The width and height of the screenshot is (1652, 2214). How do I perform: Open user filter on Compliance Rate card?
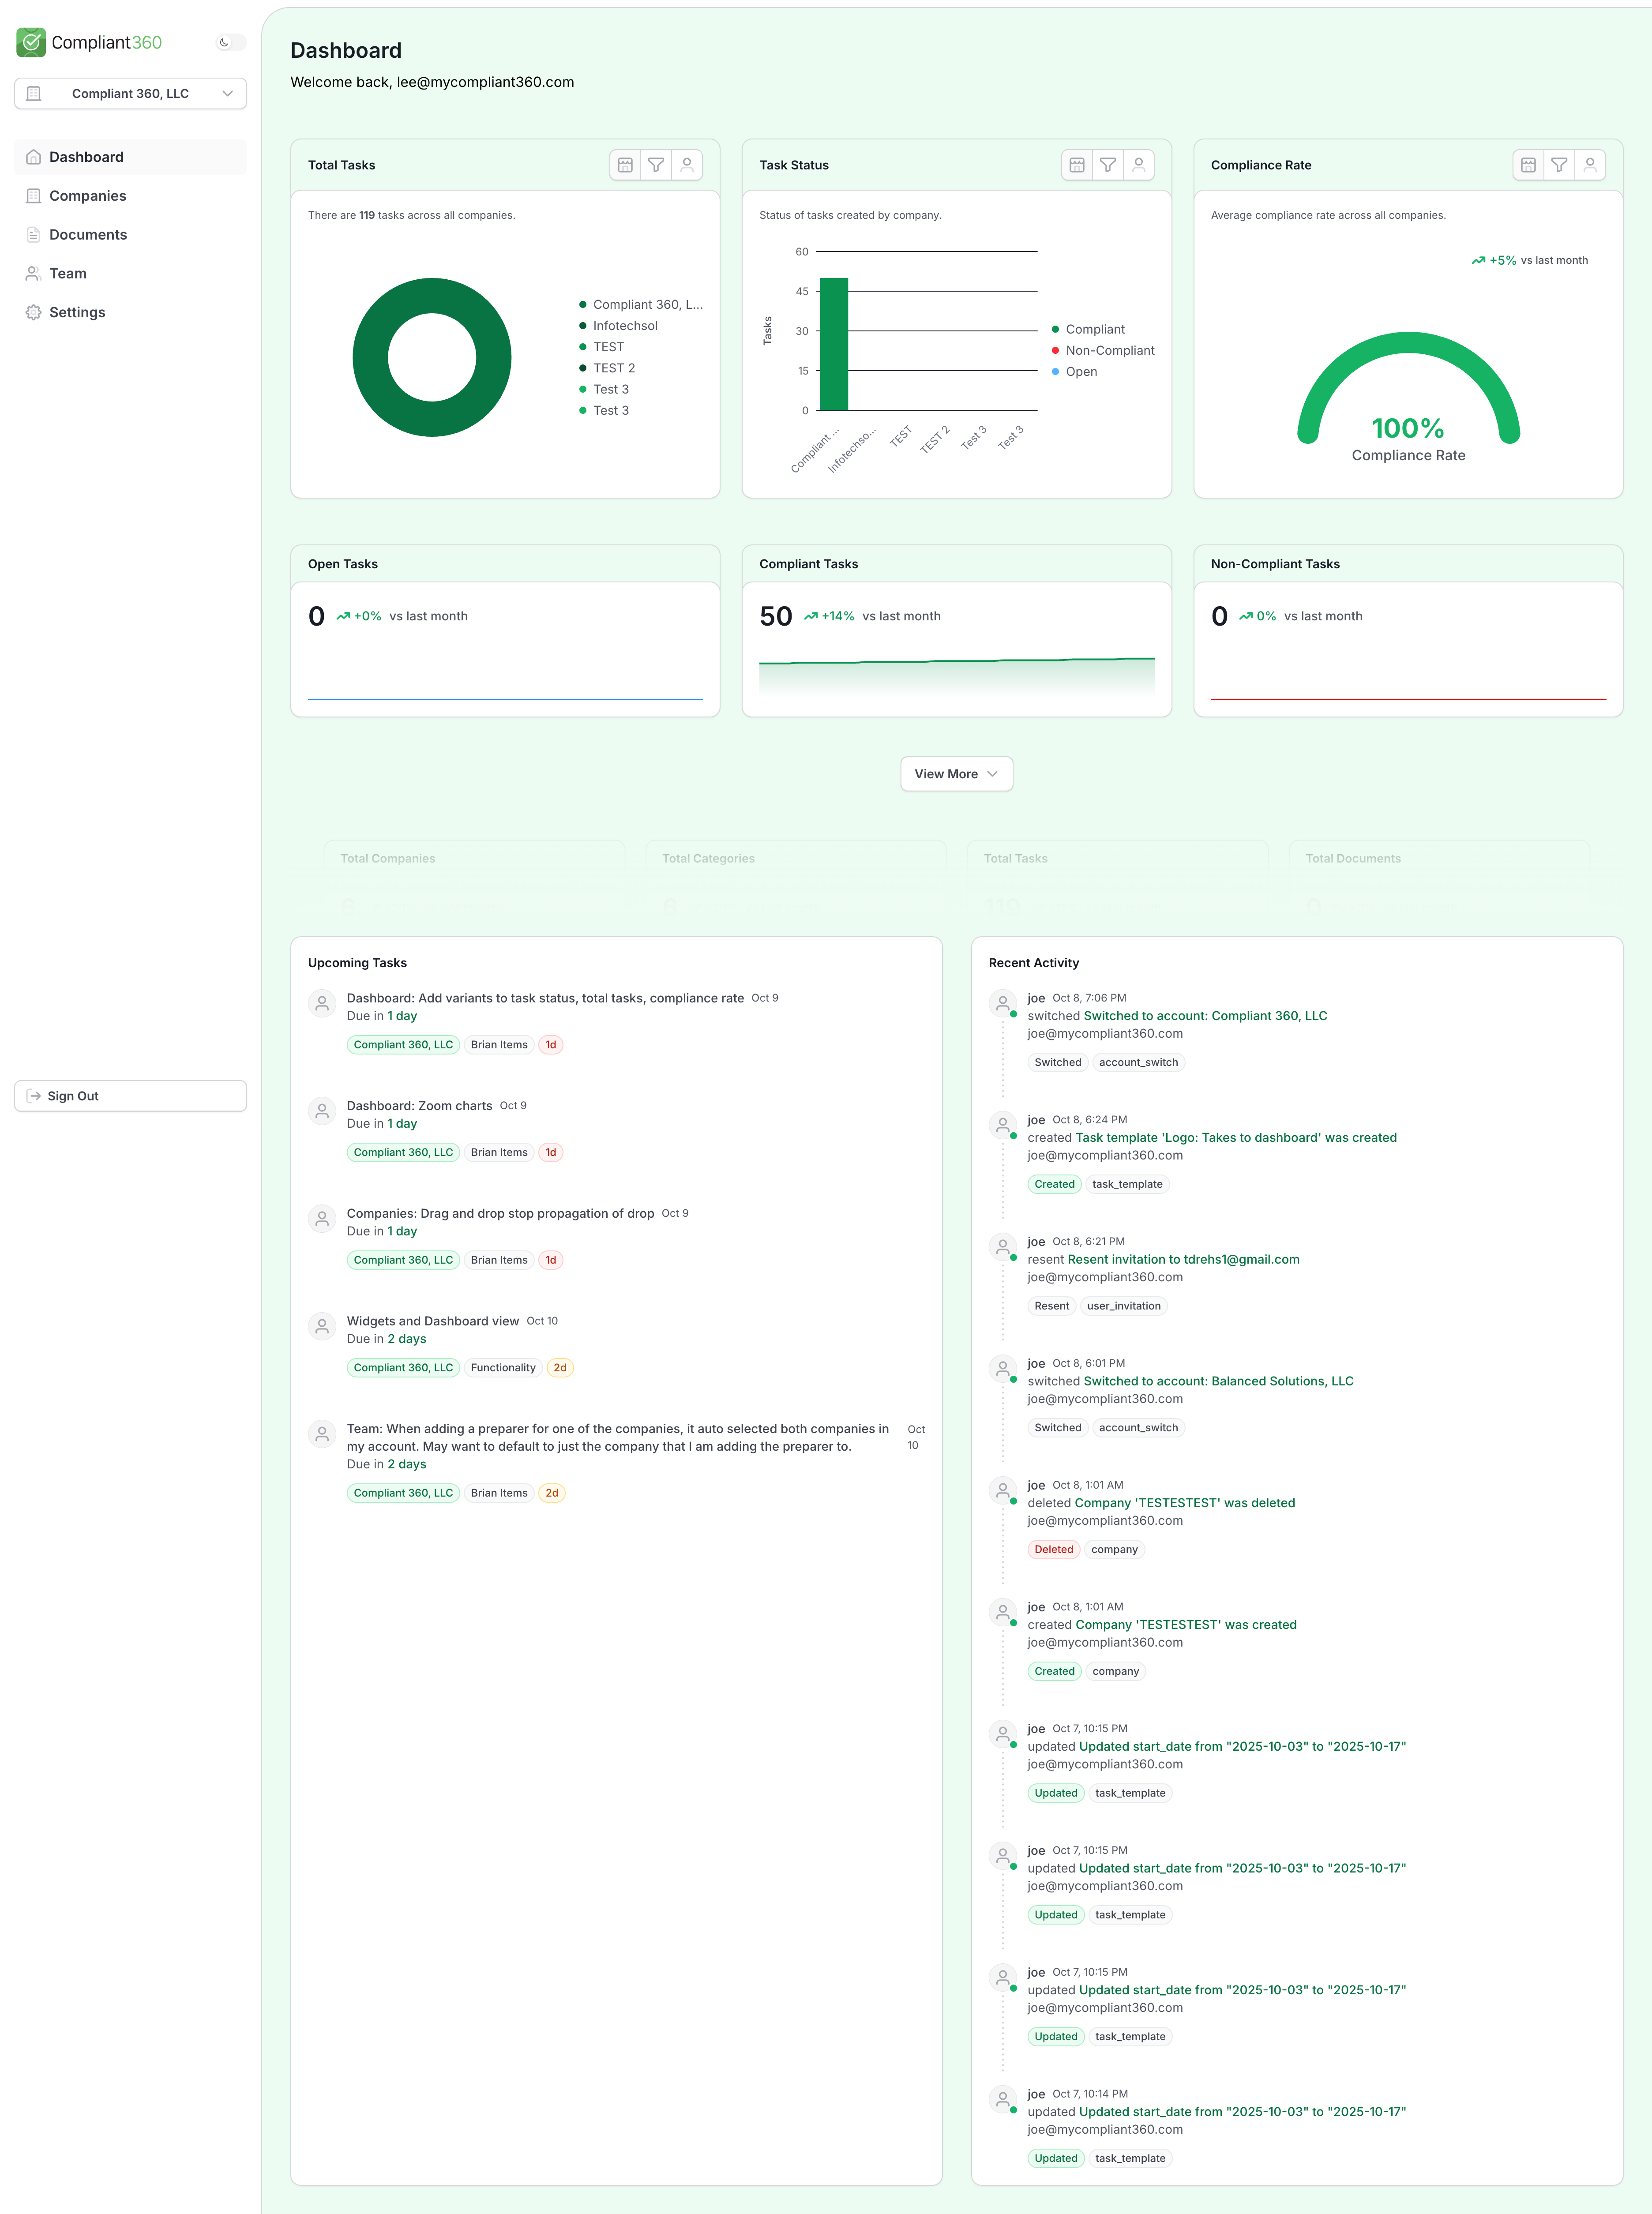[x=1590, y=165]
